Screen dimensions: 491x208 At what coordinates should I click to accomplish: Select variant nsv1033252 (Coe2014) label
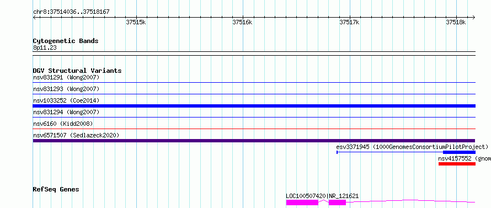[66, 100]
